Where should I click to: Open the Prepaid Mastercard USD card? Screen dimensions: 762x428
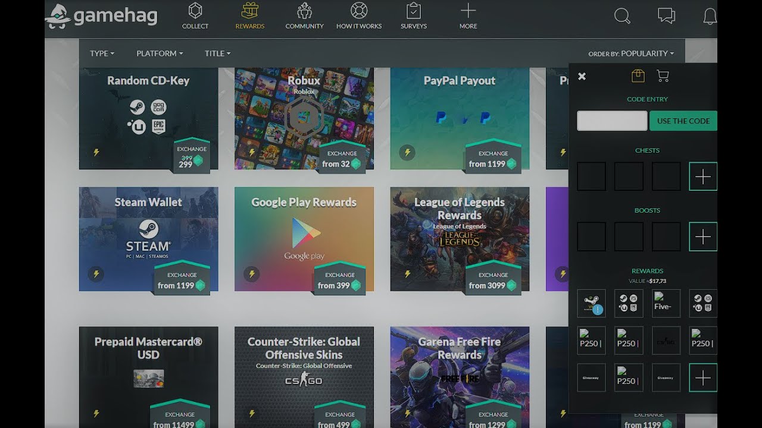coord(148,377)
